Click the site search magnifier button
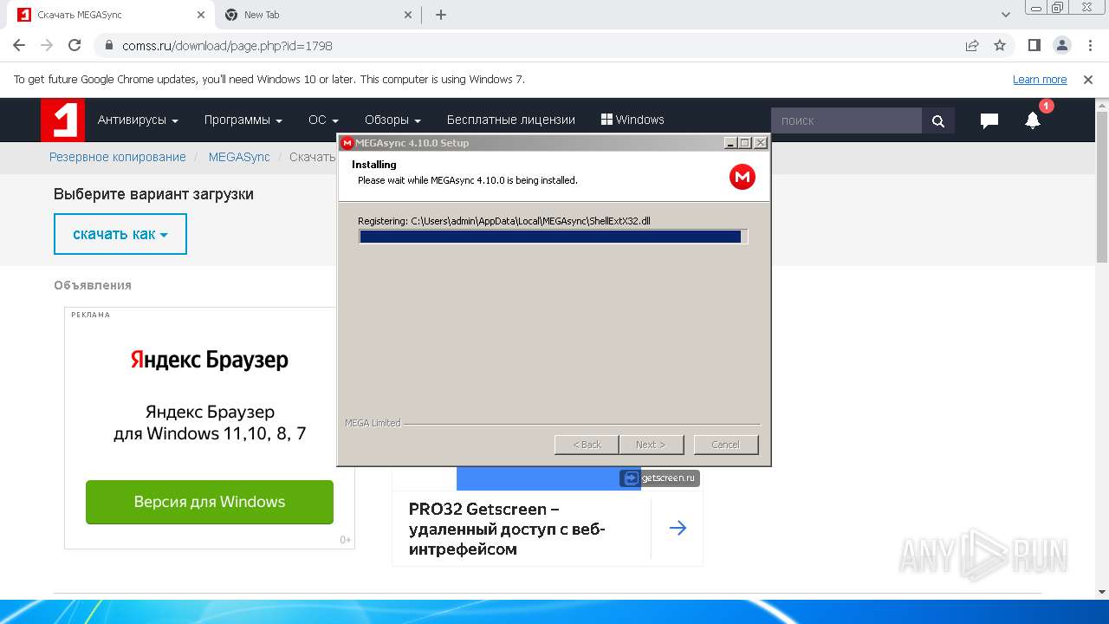The width and height of the screenshot is (1109, 624). (938, 120)
